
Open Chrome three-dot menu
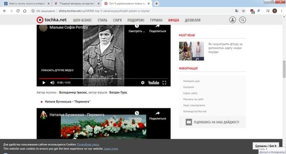[282, 11]
